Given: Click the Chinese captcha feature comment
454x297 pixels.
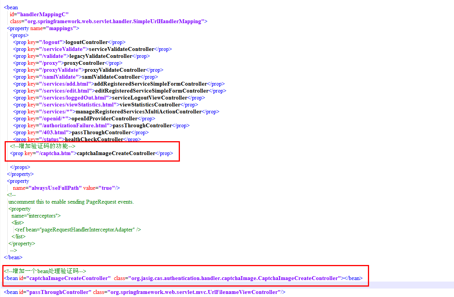Looking at the screenshot, I should (42, 146).
